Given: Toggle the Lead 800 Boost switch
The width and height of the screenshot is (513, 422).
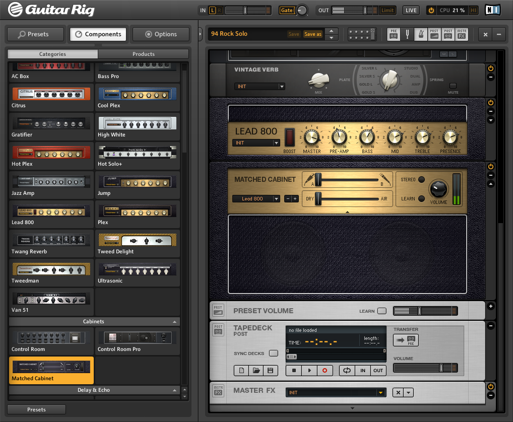Looking at the screenshot, I should tap(290, 137).
